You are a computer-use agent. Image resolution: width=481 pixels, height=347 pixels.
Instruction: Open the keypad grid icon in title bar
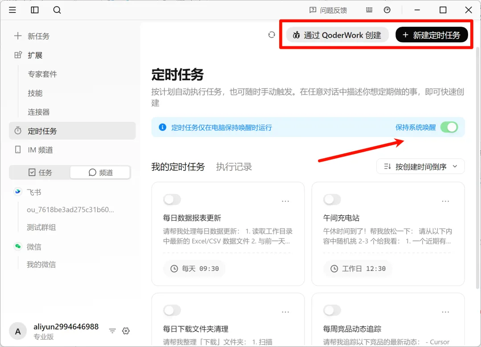click(x=369, y=10)
